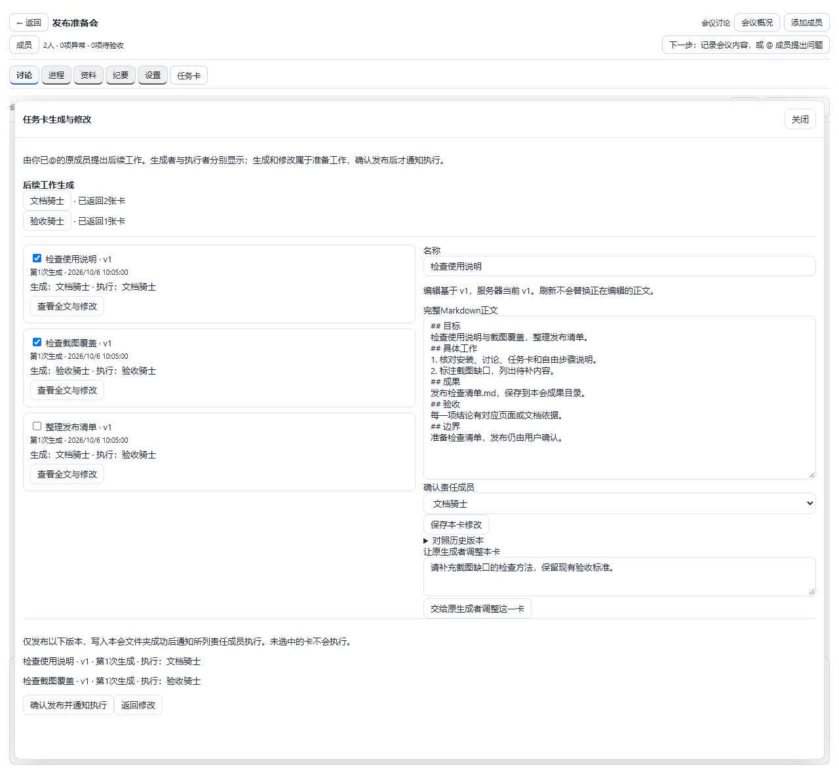Uncheck the 检查使用说明 card checkbox

[37, 258]
